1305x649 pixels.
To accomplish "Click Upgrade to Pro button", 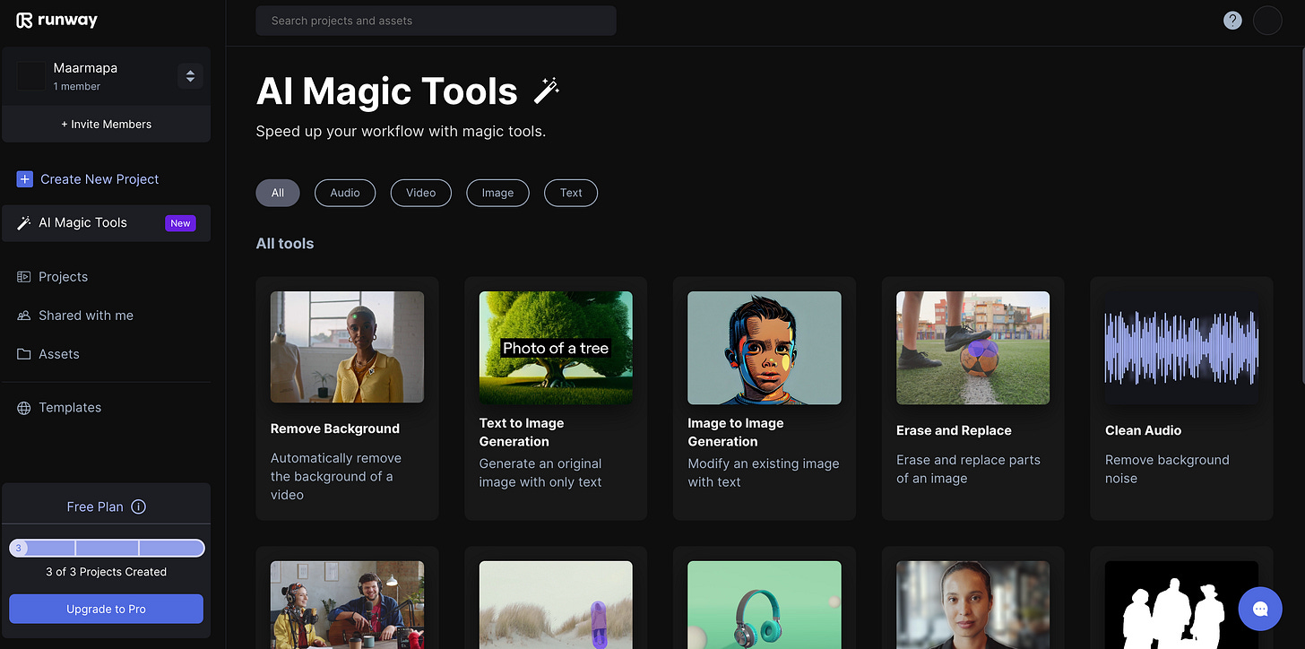I will pyautogui.click(x=106, y=609).
